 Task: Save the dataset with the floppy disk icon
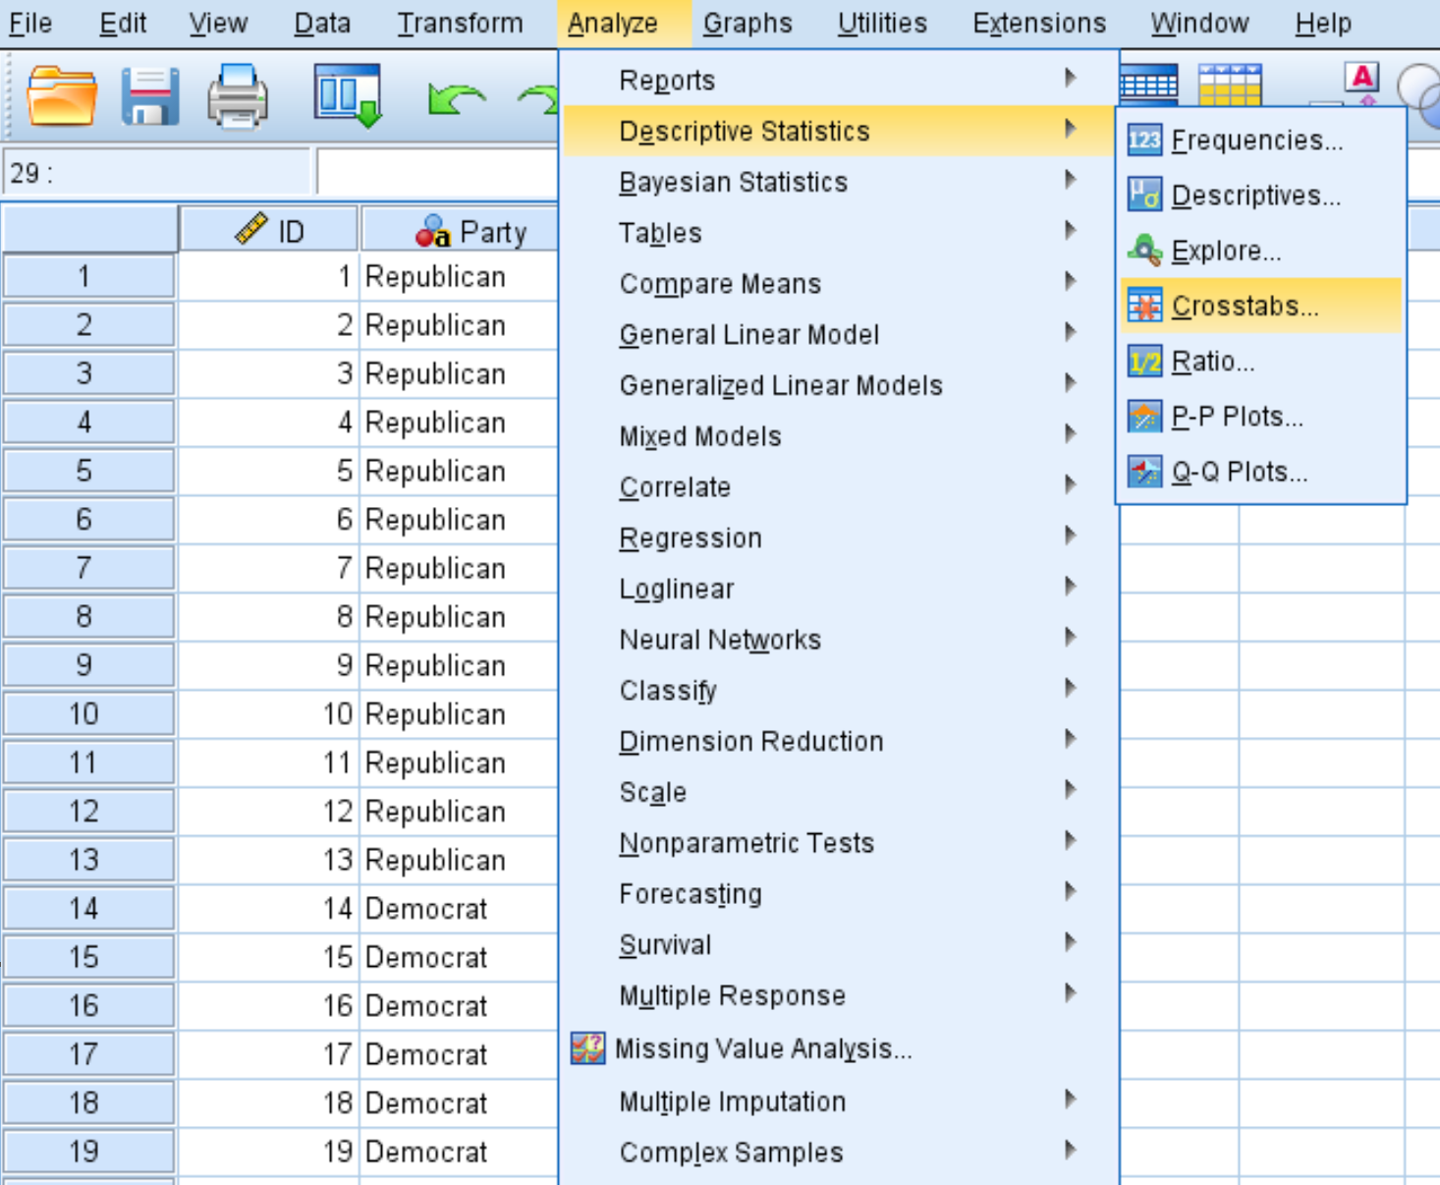coord(147,93)
